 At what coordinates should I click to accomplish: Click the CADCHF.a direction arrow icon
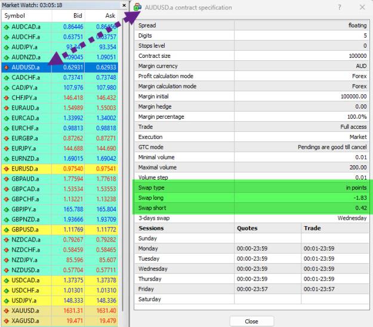[7, 78]
